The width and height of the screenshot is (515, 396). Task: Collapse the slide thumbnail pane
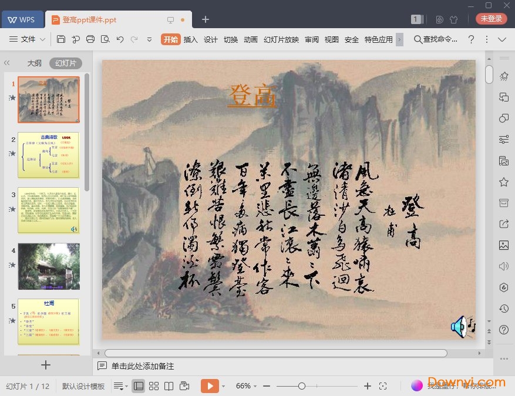point(6,63)
